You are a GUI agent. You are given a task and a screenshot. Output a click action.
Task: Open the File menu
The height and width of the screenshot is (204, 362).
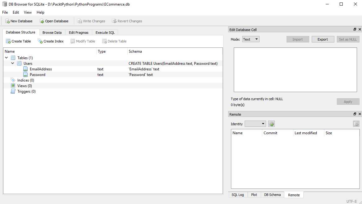[5, 12]
